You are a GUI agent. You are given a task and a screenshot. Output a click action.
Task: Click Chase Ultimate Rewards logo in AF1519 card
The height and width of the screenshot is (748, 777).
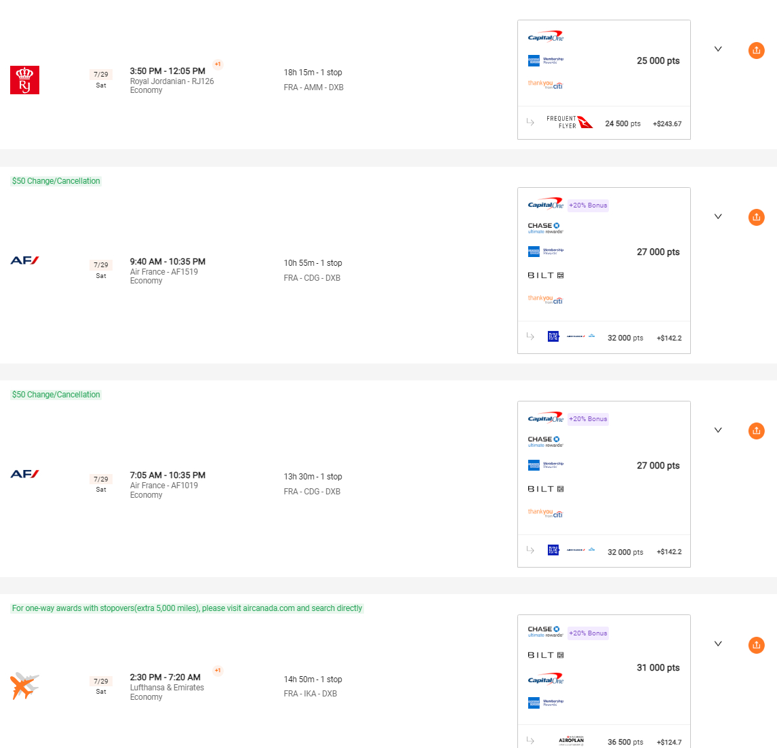click(546, 228)
